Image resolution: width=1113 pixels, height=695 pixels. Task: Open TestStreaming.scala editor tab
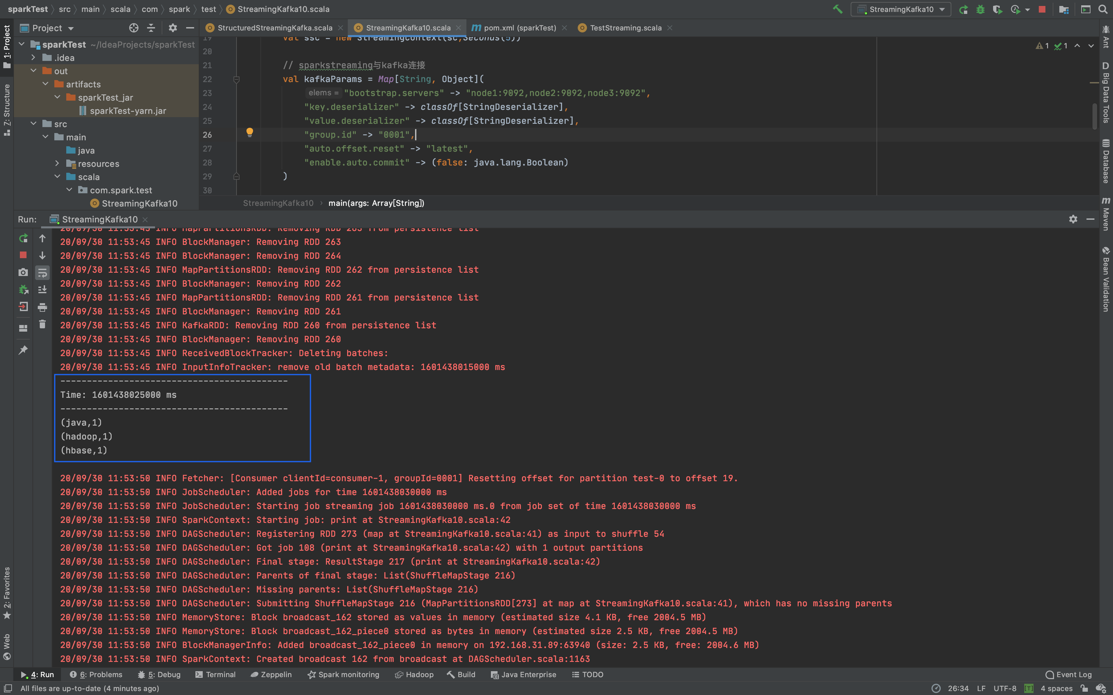tap(625, 28)
